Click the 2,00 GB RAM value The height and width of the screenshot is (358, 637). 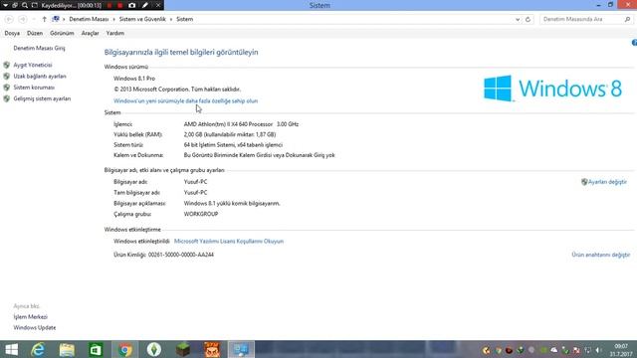(x=230, y=134)
